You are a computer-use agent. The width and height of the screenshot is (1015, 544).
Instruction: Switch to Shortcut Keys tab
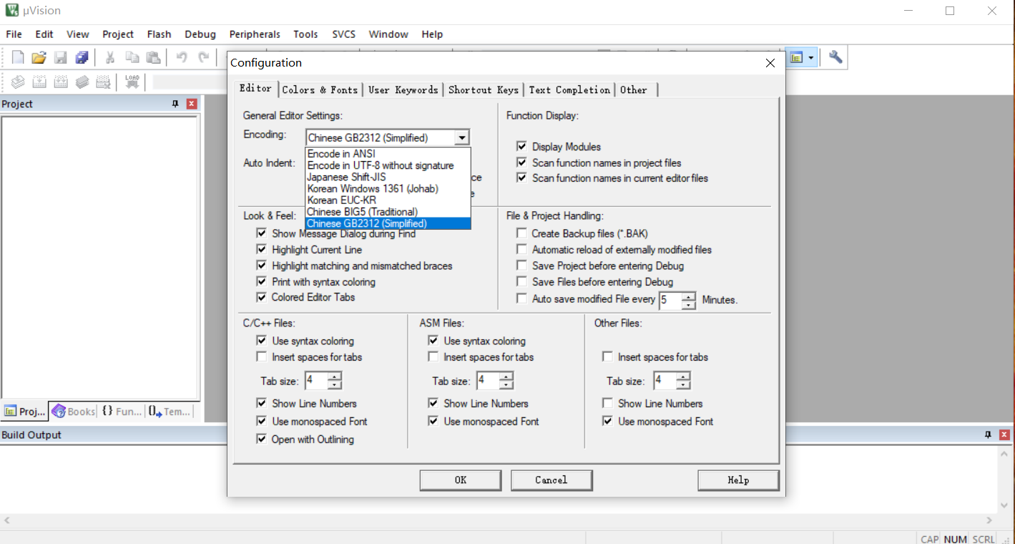coord(484,90)
